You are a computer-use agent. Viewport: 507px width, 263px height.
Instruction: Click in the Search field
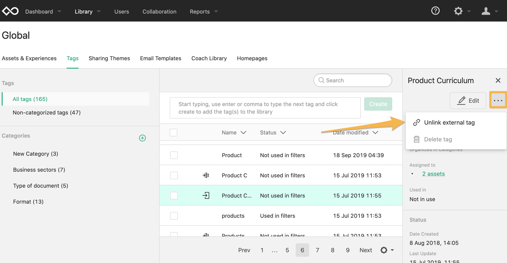pos(353,80)
